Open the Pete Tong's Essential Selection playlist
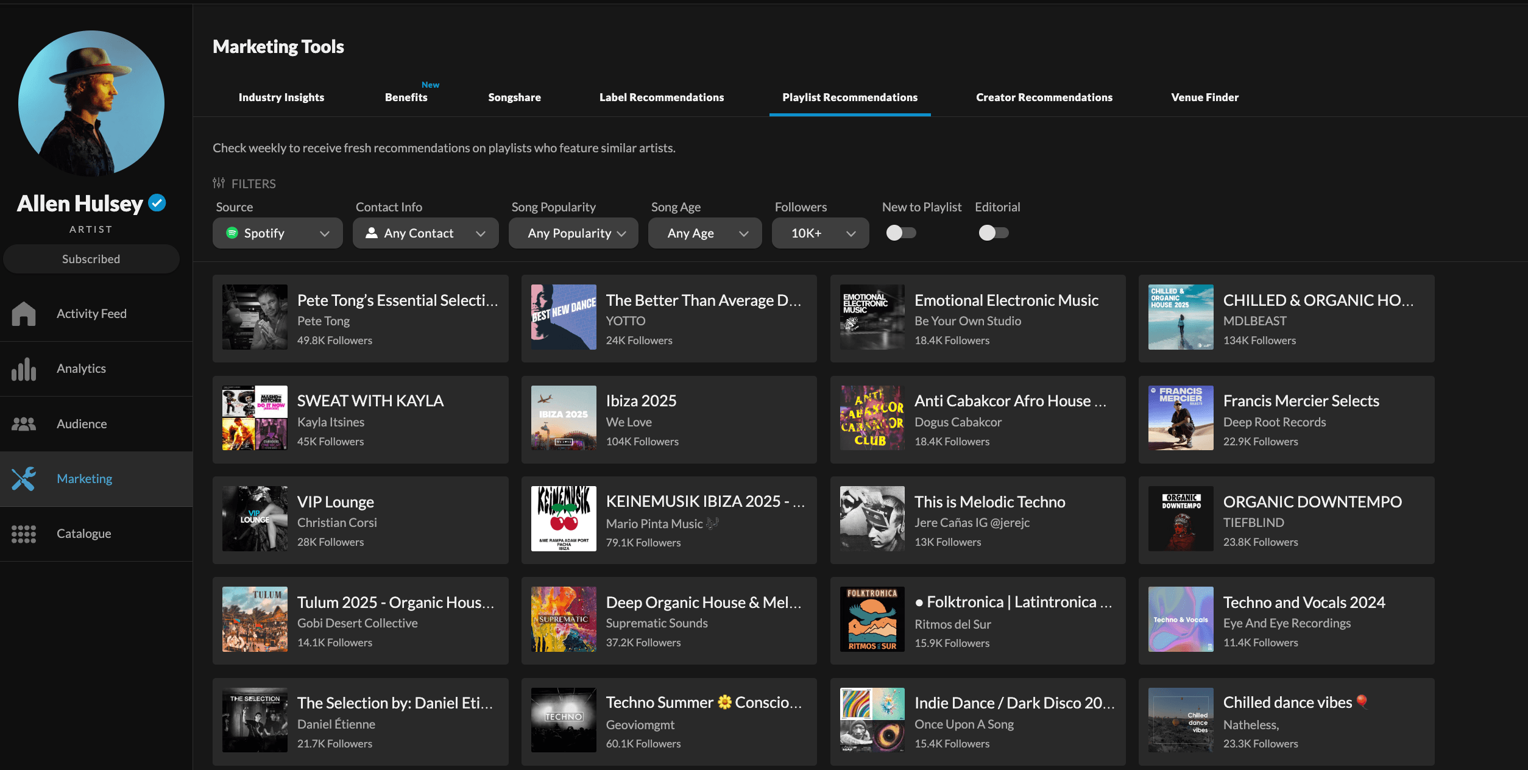 pyautogui.click(x=359, y=318)
